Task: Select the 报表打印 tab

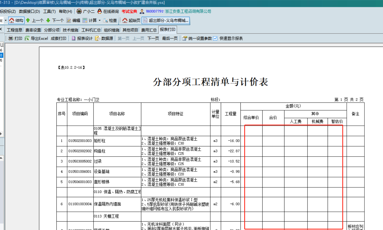Action: click(x=168, y=30)
